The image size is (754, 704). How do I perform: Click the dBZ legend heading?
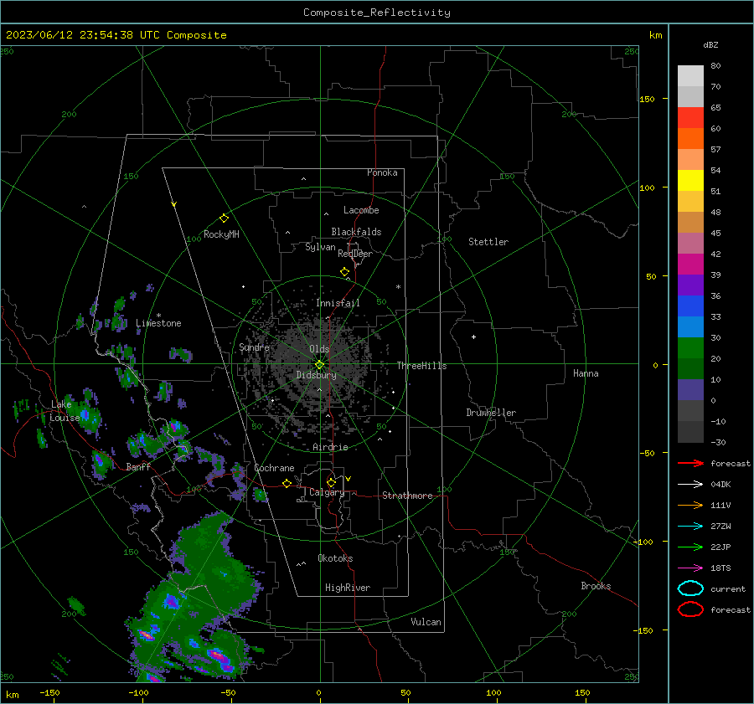pyautogui.click(x=710, y=44)
